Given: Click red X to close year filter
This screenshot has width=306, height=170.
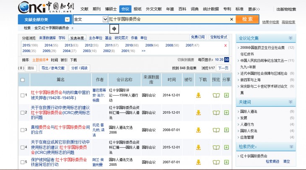Looking at the screenshot, I should point(226,45).
